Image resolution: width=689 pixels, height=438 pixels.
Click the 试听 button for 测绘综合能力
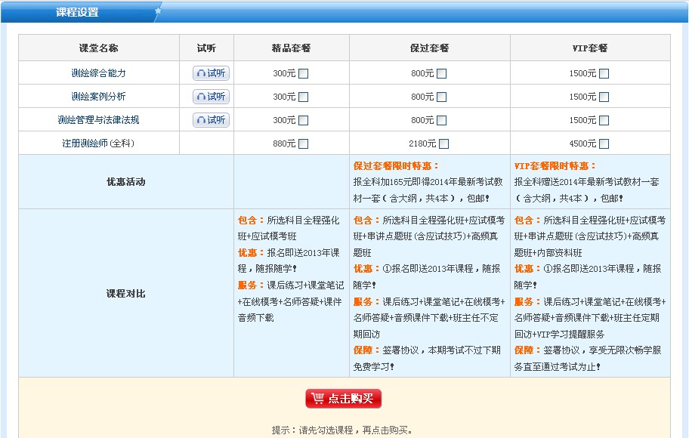[x=211, y=73]
